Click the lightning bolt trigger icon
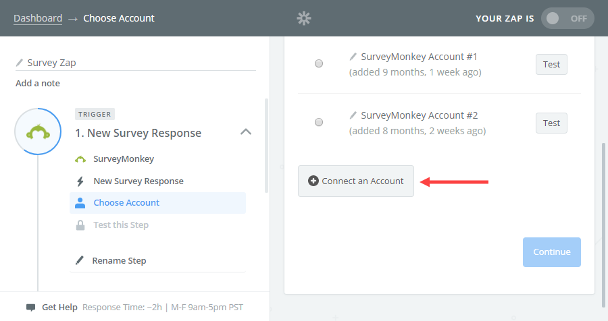The height and width of the screenshot is (321, 608). 80,181
